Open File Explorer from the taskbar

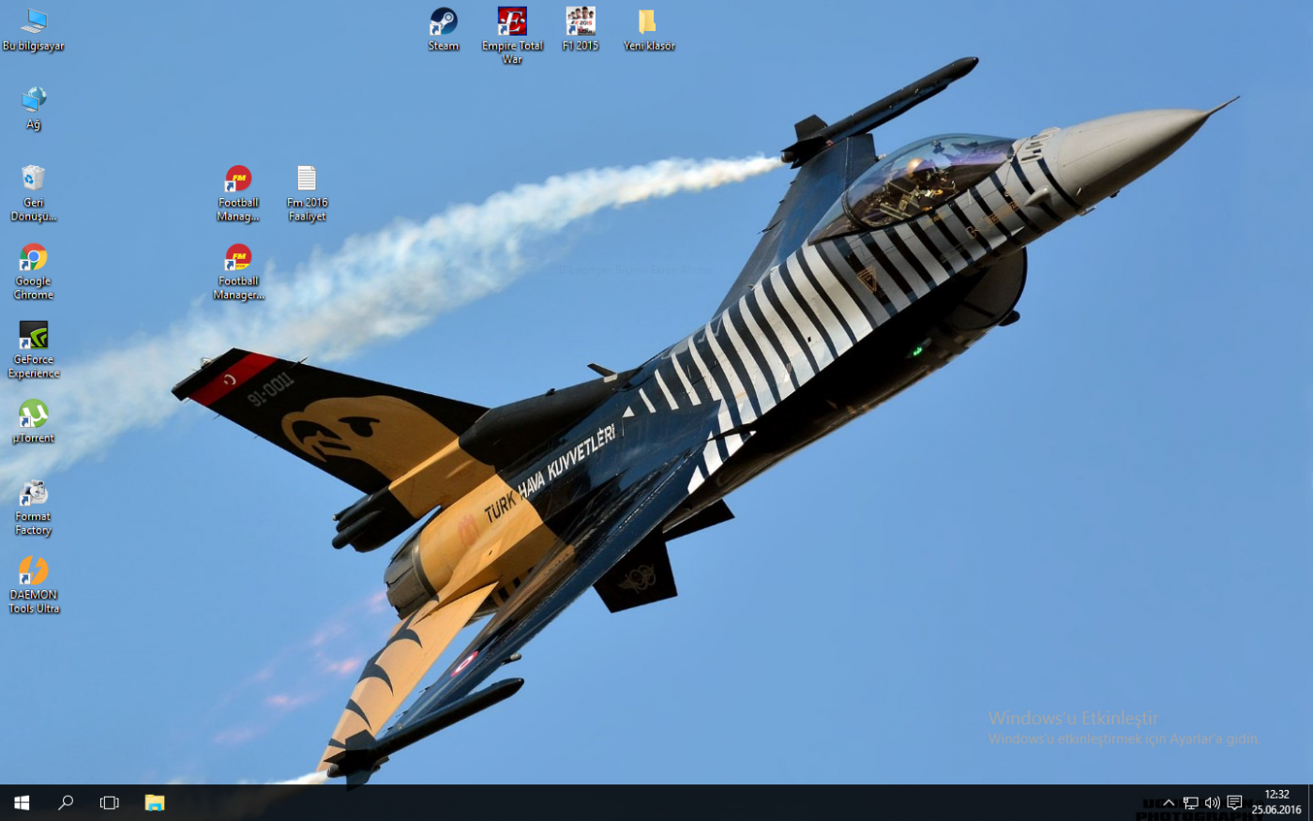coord(155,803)
